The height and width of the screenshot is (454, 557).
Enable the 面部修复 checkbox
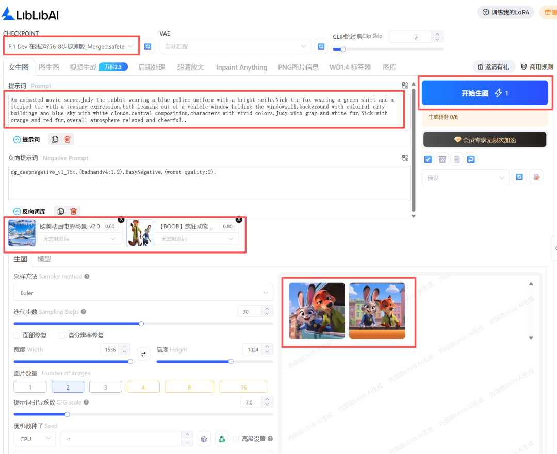17,335
